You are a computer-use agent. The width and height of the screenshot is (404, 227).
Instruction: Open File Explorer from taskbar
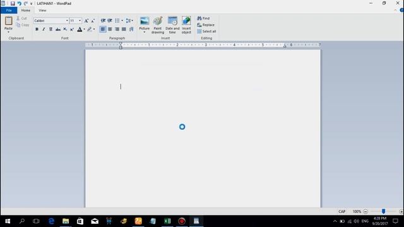[x=66, y=221]
